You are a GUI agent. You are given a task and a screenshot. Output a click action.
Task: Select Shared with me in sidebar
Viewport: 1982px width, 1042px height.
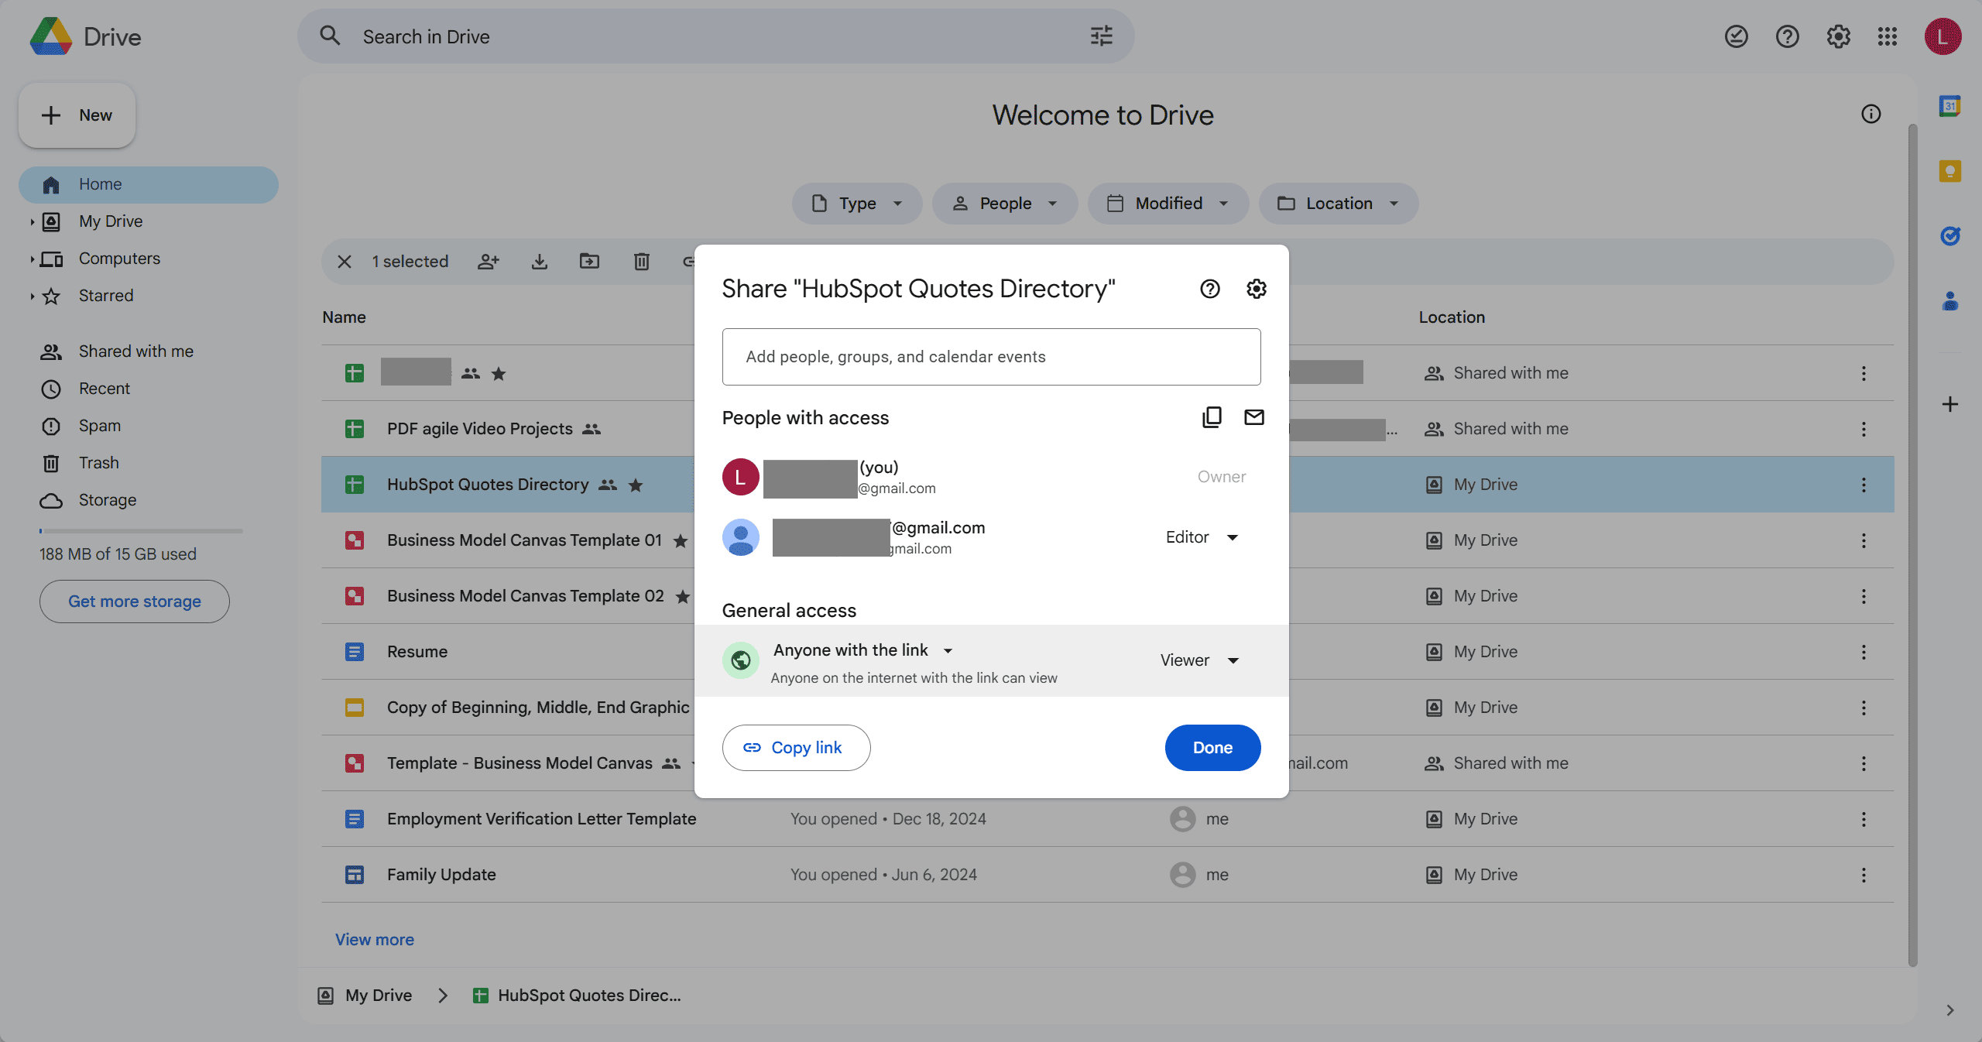135,351
